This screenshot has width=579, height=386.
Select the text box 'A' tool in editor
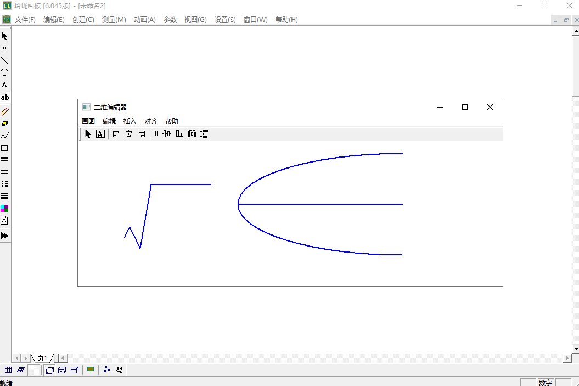100,134
